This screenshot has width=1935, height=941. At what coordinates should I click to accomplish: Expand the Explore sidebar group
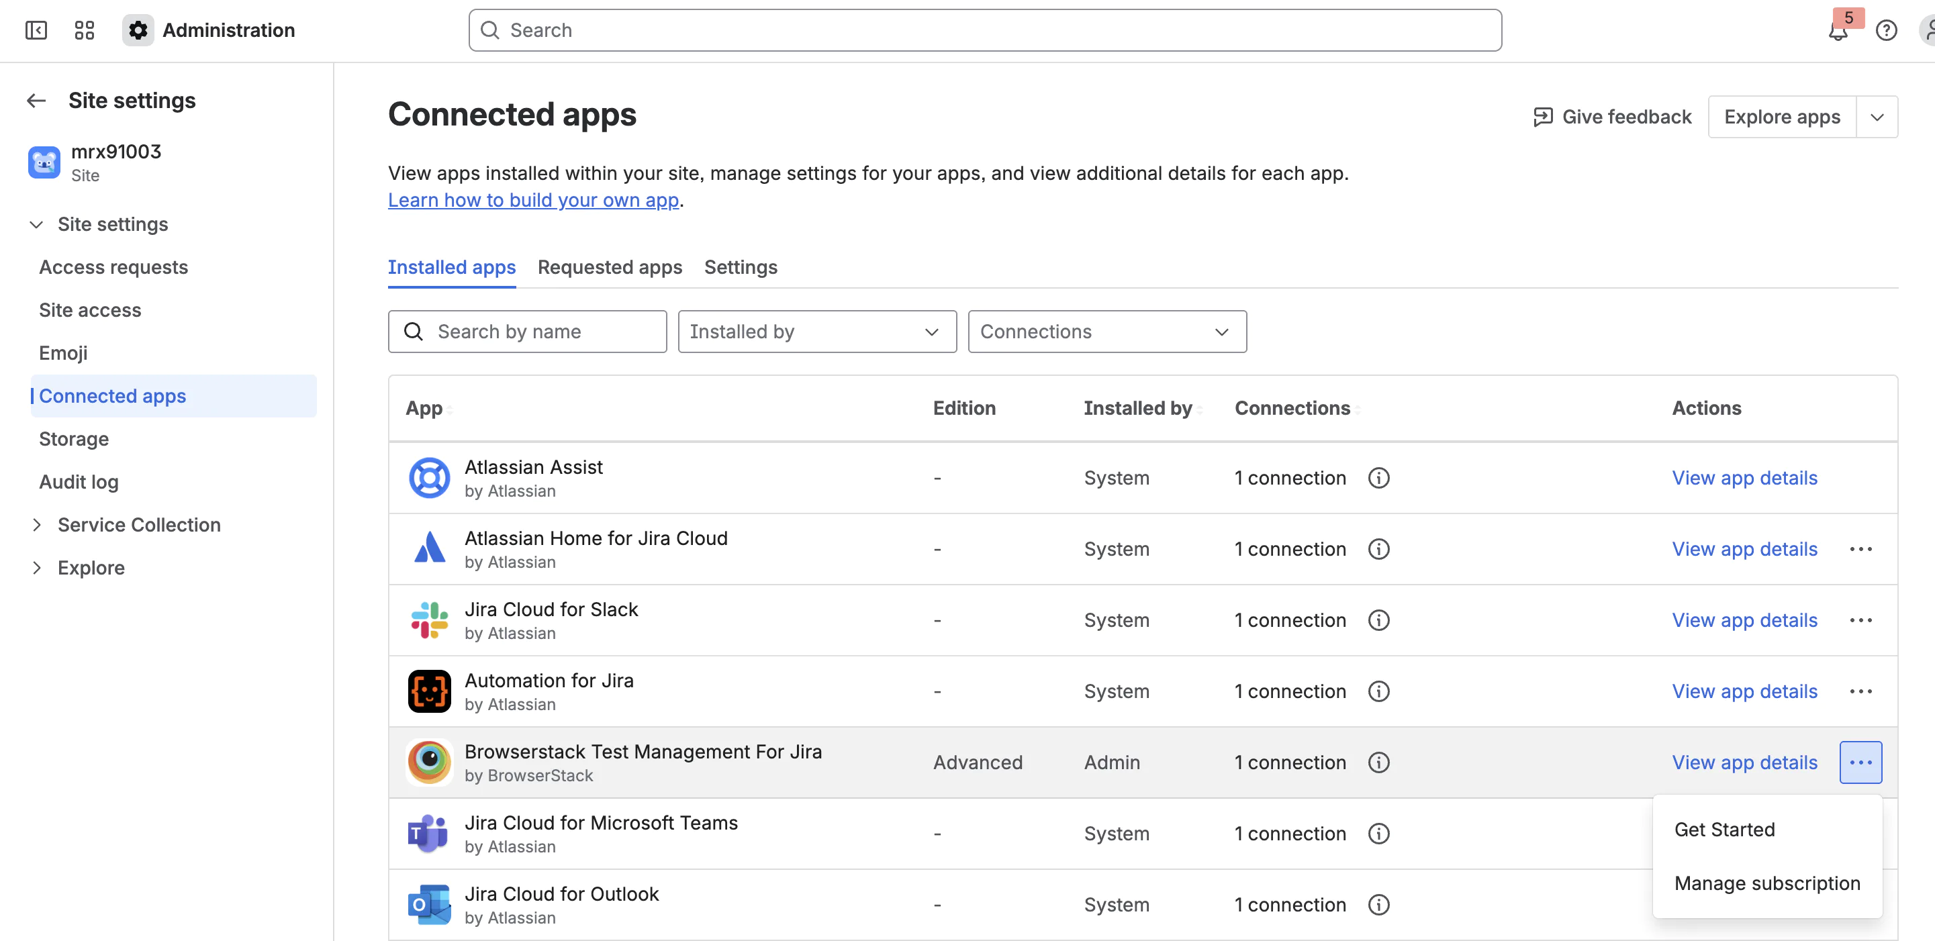point(36,568)
